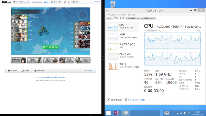Click the top enemy ship banner
Image resolution: width=206 pixels, height=116 pixels.
82,24
